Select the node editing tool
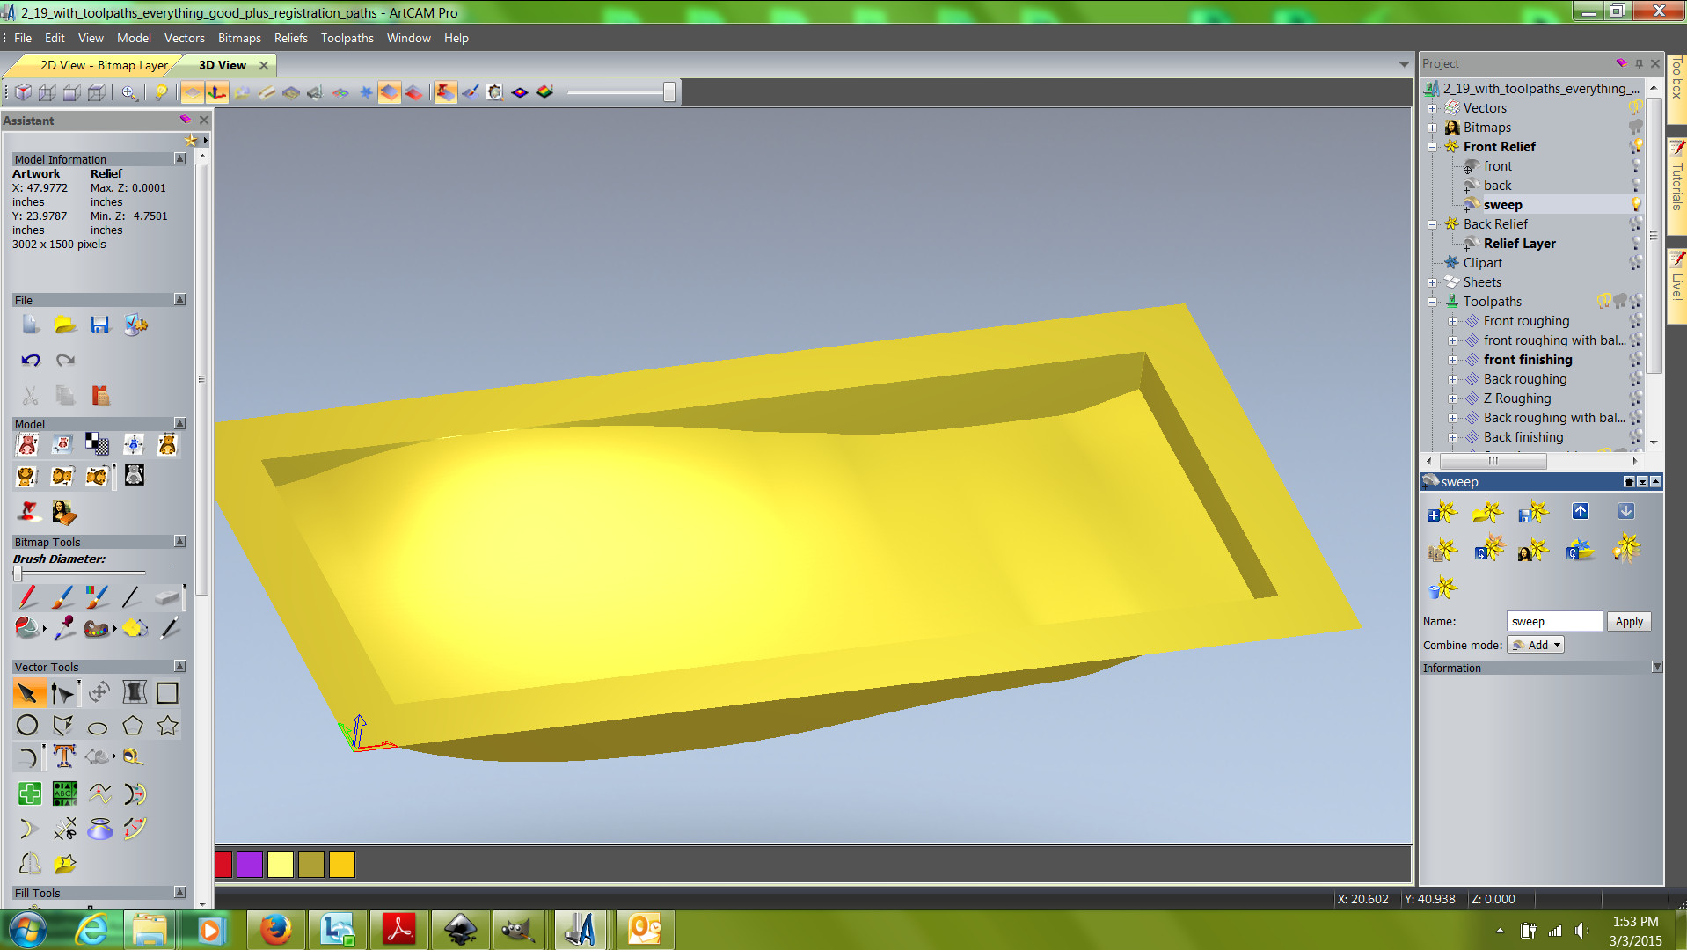Image resolution: width=1687 pixels, height=950 pixels. [x=62, y=693]
